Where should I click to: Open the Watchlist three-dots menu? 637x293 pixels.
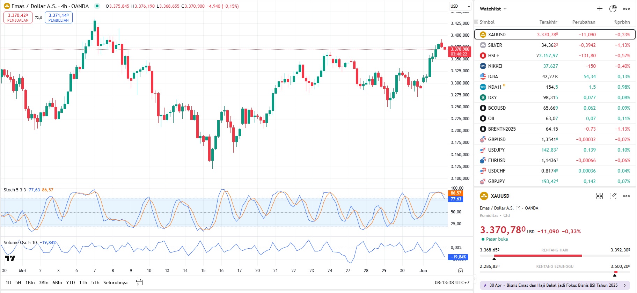[626, 9]
